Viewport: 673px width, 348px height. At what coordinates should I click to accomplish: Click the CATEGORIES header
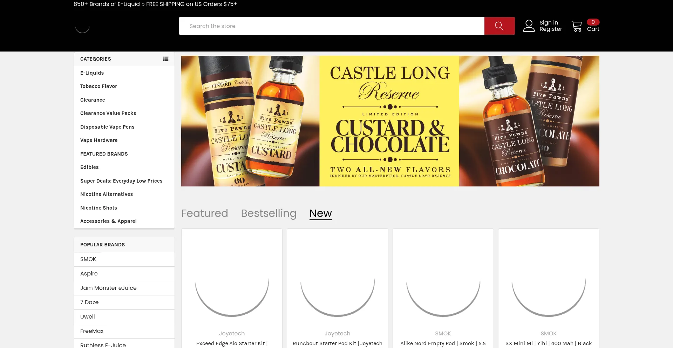pyautogui.click(x=96, y=59)
